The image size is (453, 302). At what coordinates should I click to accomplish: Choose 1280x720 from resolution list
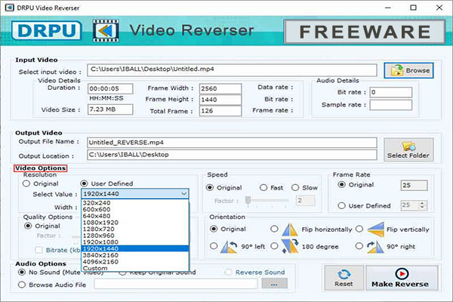tap(135, 229)
